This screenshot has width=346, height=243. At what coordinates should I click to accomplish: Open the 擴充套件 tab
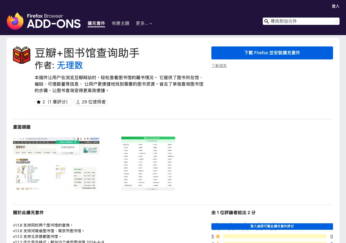[x=96, y=23]
